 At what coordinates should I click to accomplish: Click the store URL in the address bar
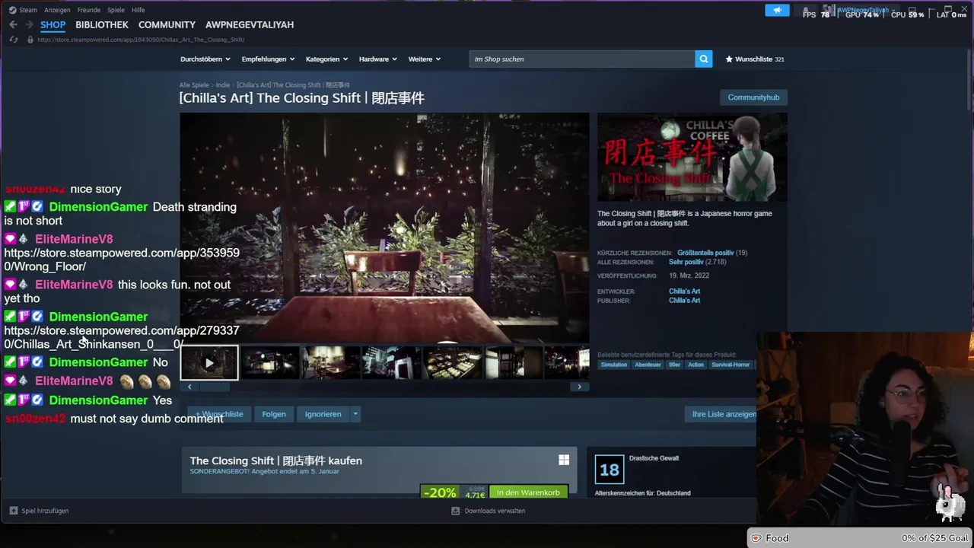coord(141,40)
